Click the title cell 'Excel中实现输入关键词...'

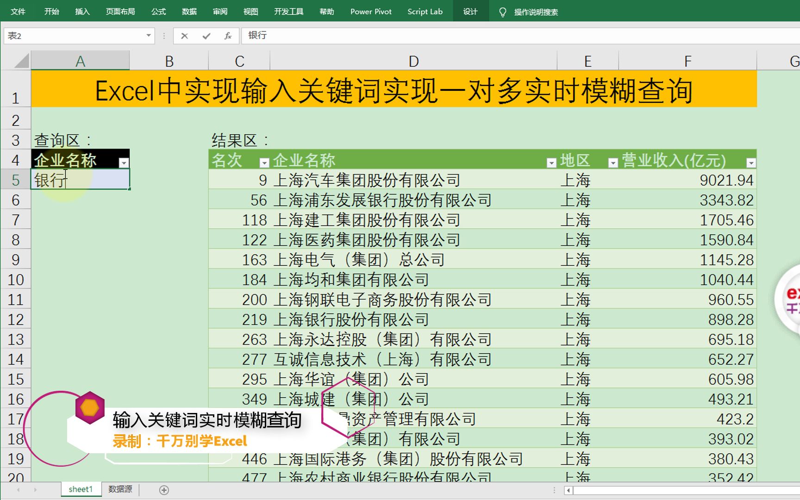(x=394, y=90)
